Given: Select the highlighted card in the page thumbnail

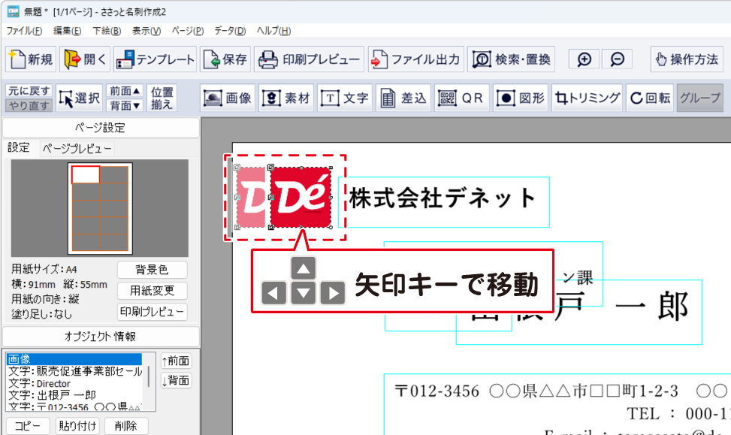Looking at the screenshot, I should point(86,175).
